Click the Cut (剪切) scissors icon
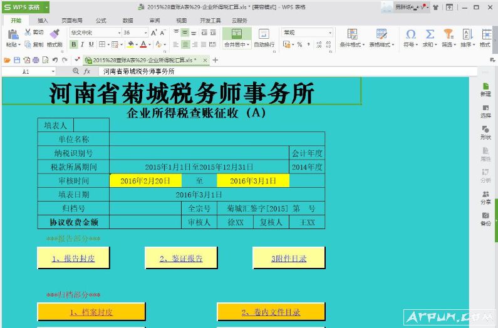This screenshot has width=498, height=328. (28, 32)
